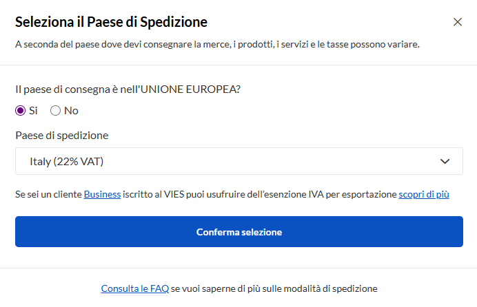This screenshot has height=307, width=477.
Task: Follow the 'scopri di più' link
Action: [424, 195]
